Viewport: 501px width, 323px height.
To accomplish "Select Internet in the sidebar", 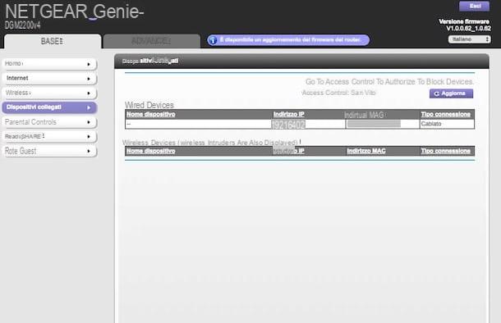I will [x=49, y=79].
